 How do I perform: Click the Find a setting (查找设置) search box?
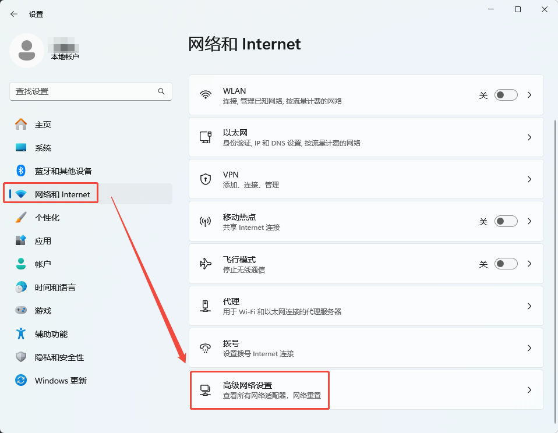[x=91, y=91]
